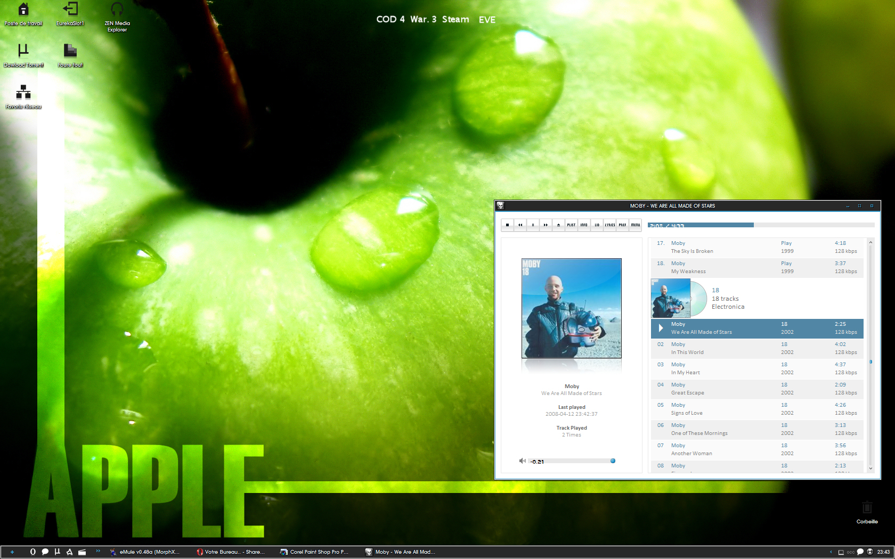Switch to eMule v0.48a taskbar button

coord(145,552)
